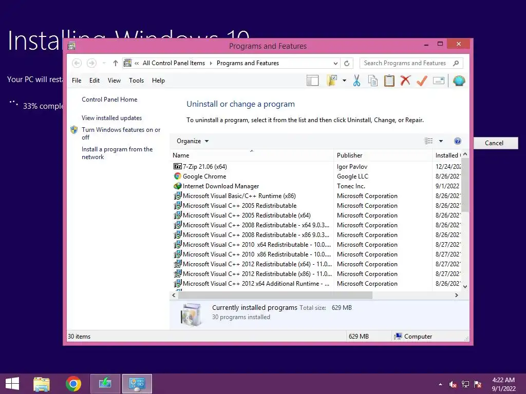The width and height of the screenshot is (526, 394).
Task: Select Microsoft Visual C++ 2005 Redistributable (x64)
Action: pyautogui.click(x=247, y=215)
